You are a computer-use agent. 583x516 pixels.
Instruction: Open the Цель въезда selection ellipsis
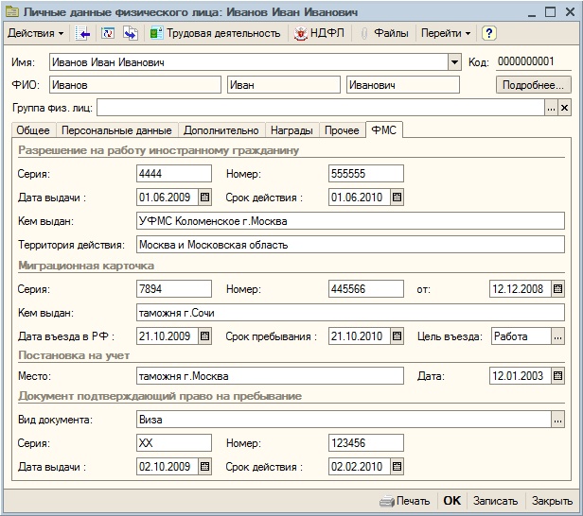(557, 336)
